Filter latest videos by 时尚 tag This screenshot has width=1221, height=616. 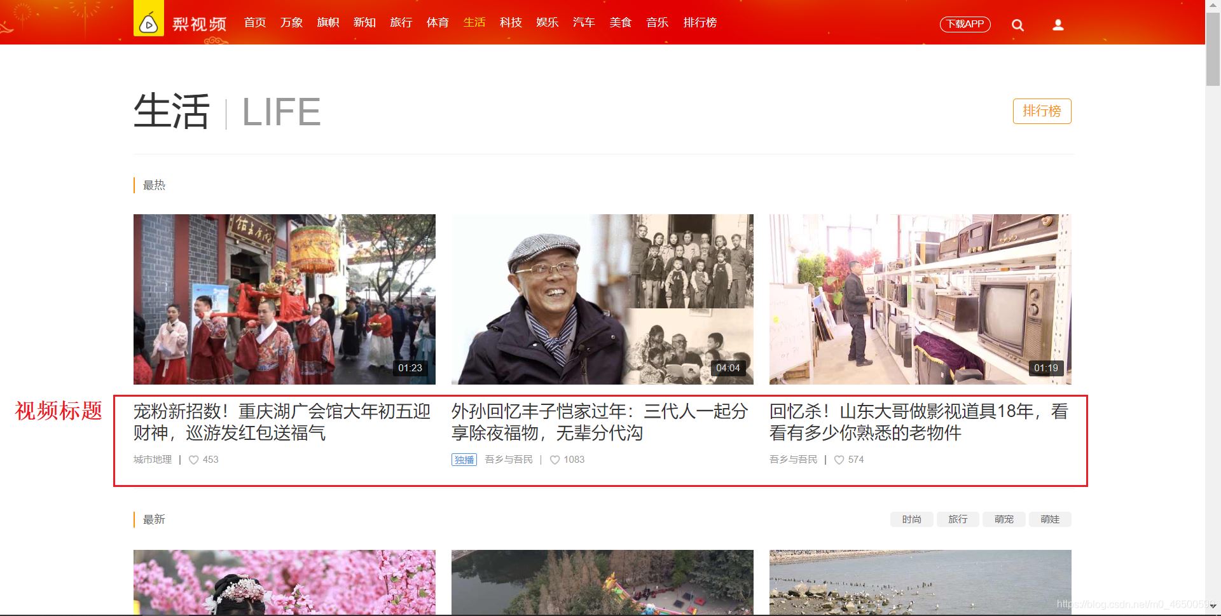911,519
